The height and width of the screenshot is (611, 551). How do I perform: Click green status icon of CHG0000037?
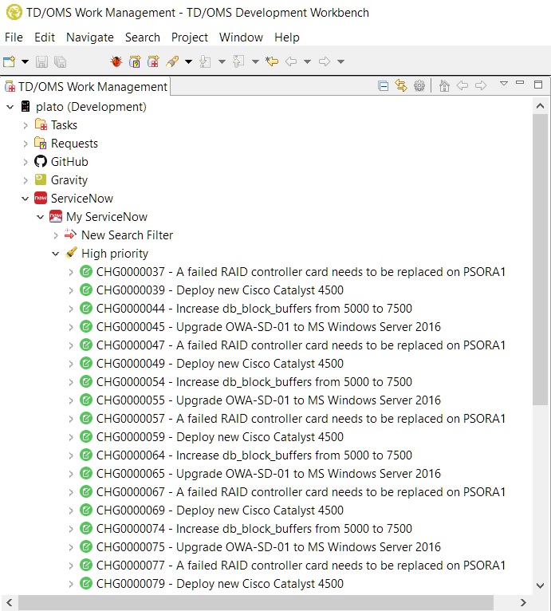coord(86,272)
